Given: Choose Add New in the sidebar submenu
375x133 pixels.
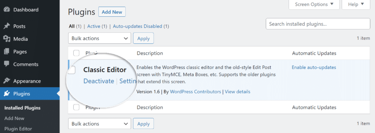Looking at the screenshot, I should (14, 118).
